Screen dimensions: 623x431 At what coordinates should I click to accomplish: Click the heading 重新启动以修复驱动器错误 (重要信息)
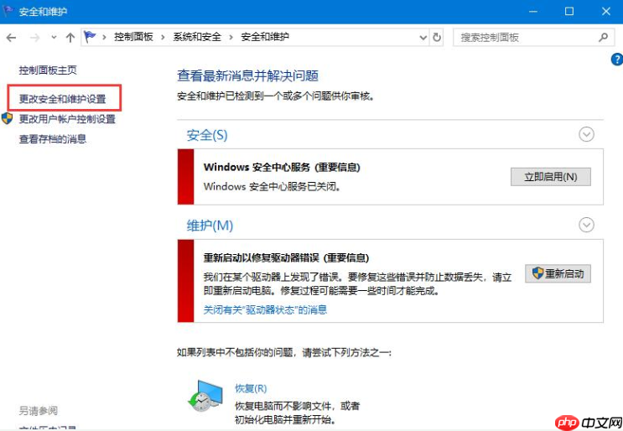[x=286, y=258]
